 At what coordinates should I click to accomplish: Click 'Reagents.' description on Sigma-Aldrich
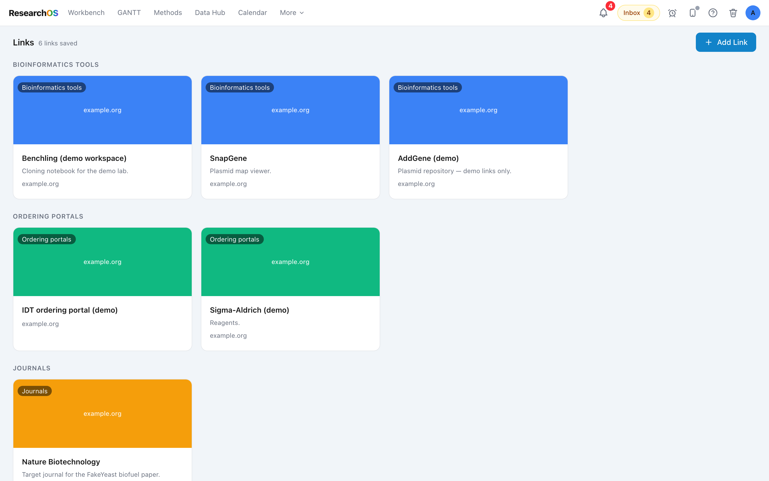pyautogui.click(x=225, y=323)
